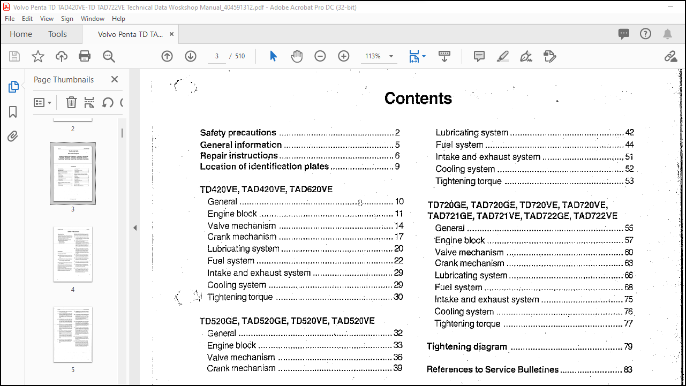Rotate page counterclockwise in the thumbnails panel
Screen dimensions: 686x386
pos(108,102)
